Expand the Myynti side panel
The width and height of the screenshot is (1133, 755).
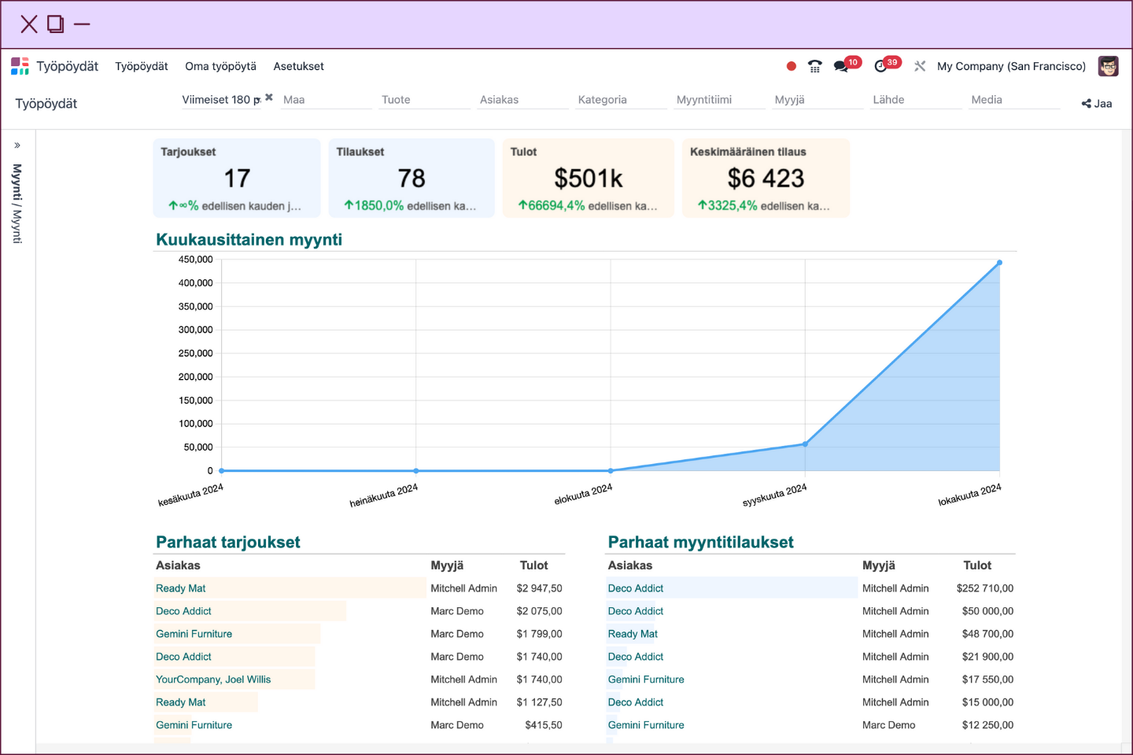coord(17,145)
